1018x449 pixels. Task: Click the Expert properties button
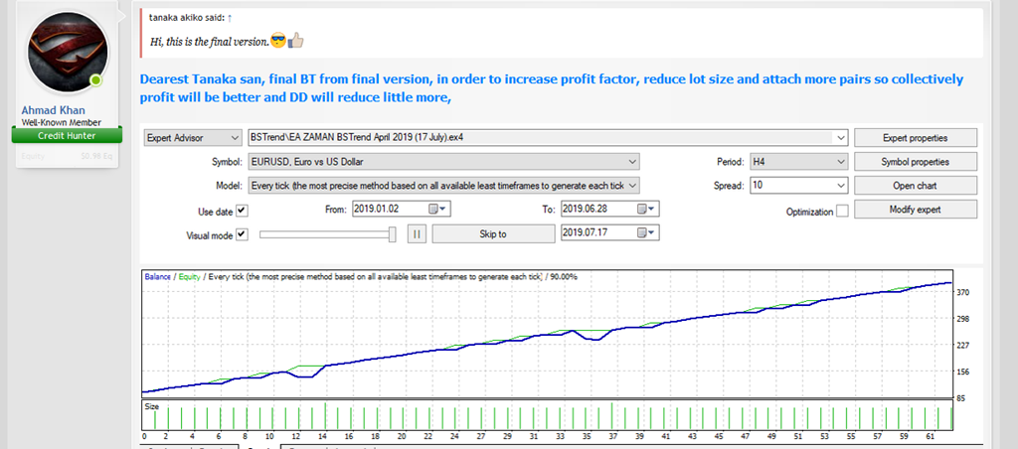pyautogui.click(x=916, y=137)
